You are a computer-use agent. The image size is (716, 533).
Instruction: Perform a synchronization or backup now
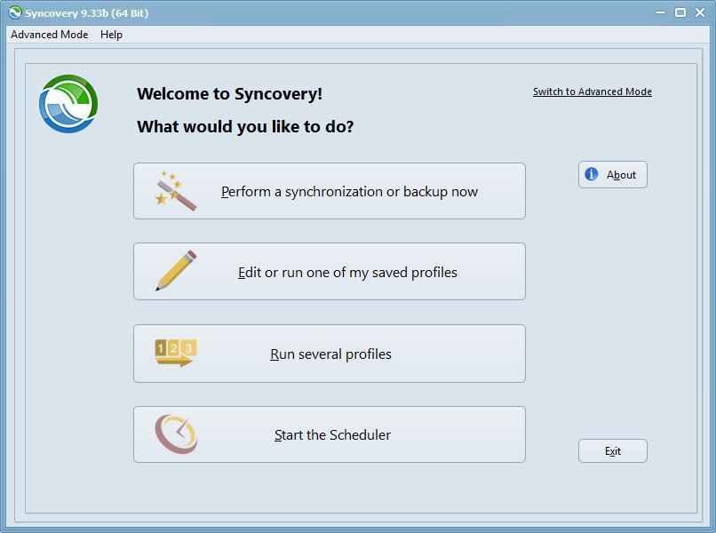coord(329,190)
